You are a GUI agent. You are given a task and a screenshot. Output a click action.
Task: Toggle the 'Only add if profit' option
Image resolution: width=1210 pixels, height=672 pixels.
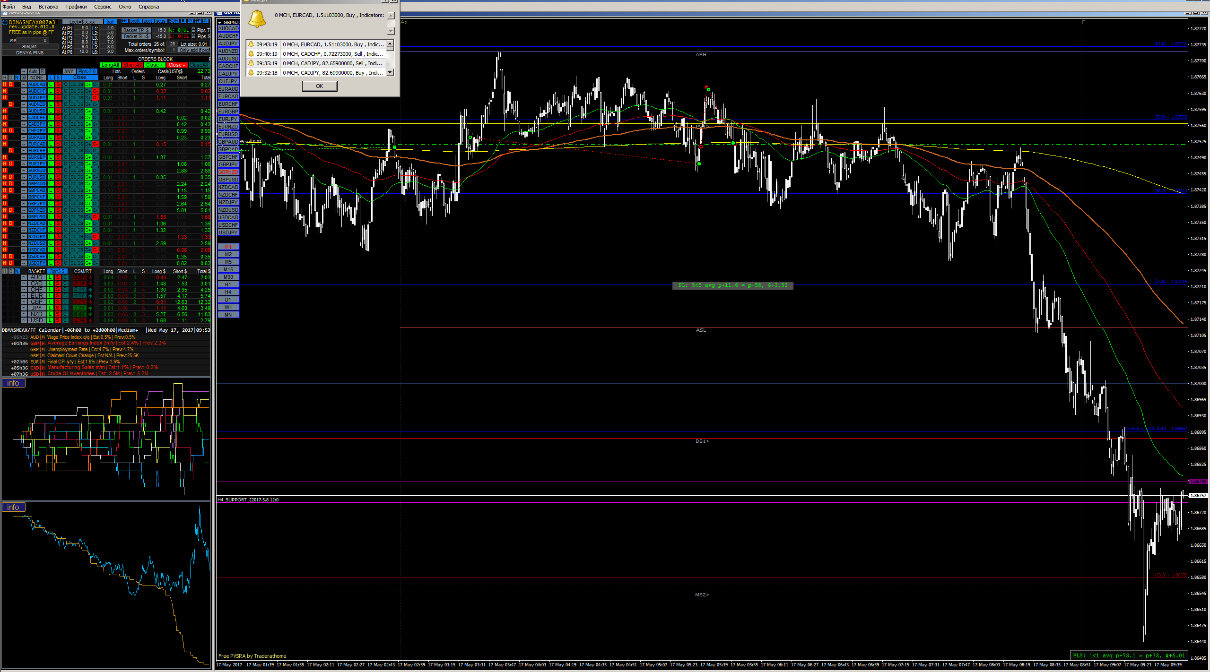pyautogui.click(x=194, y=50)
